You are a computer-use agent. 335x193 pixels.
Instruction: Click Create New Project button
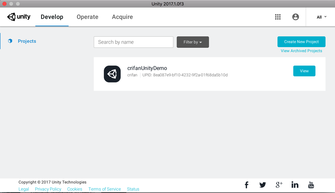[x=301, y=42]
